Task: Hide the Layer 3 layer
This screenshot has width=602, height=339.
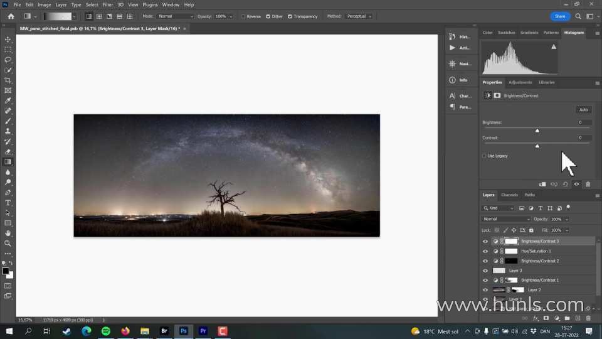Action: 485,271
